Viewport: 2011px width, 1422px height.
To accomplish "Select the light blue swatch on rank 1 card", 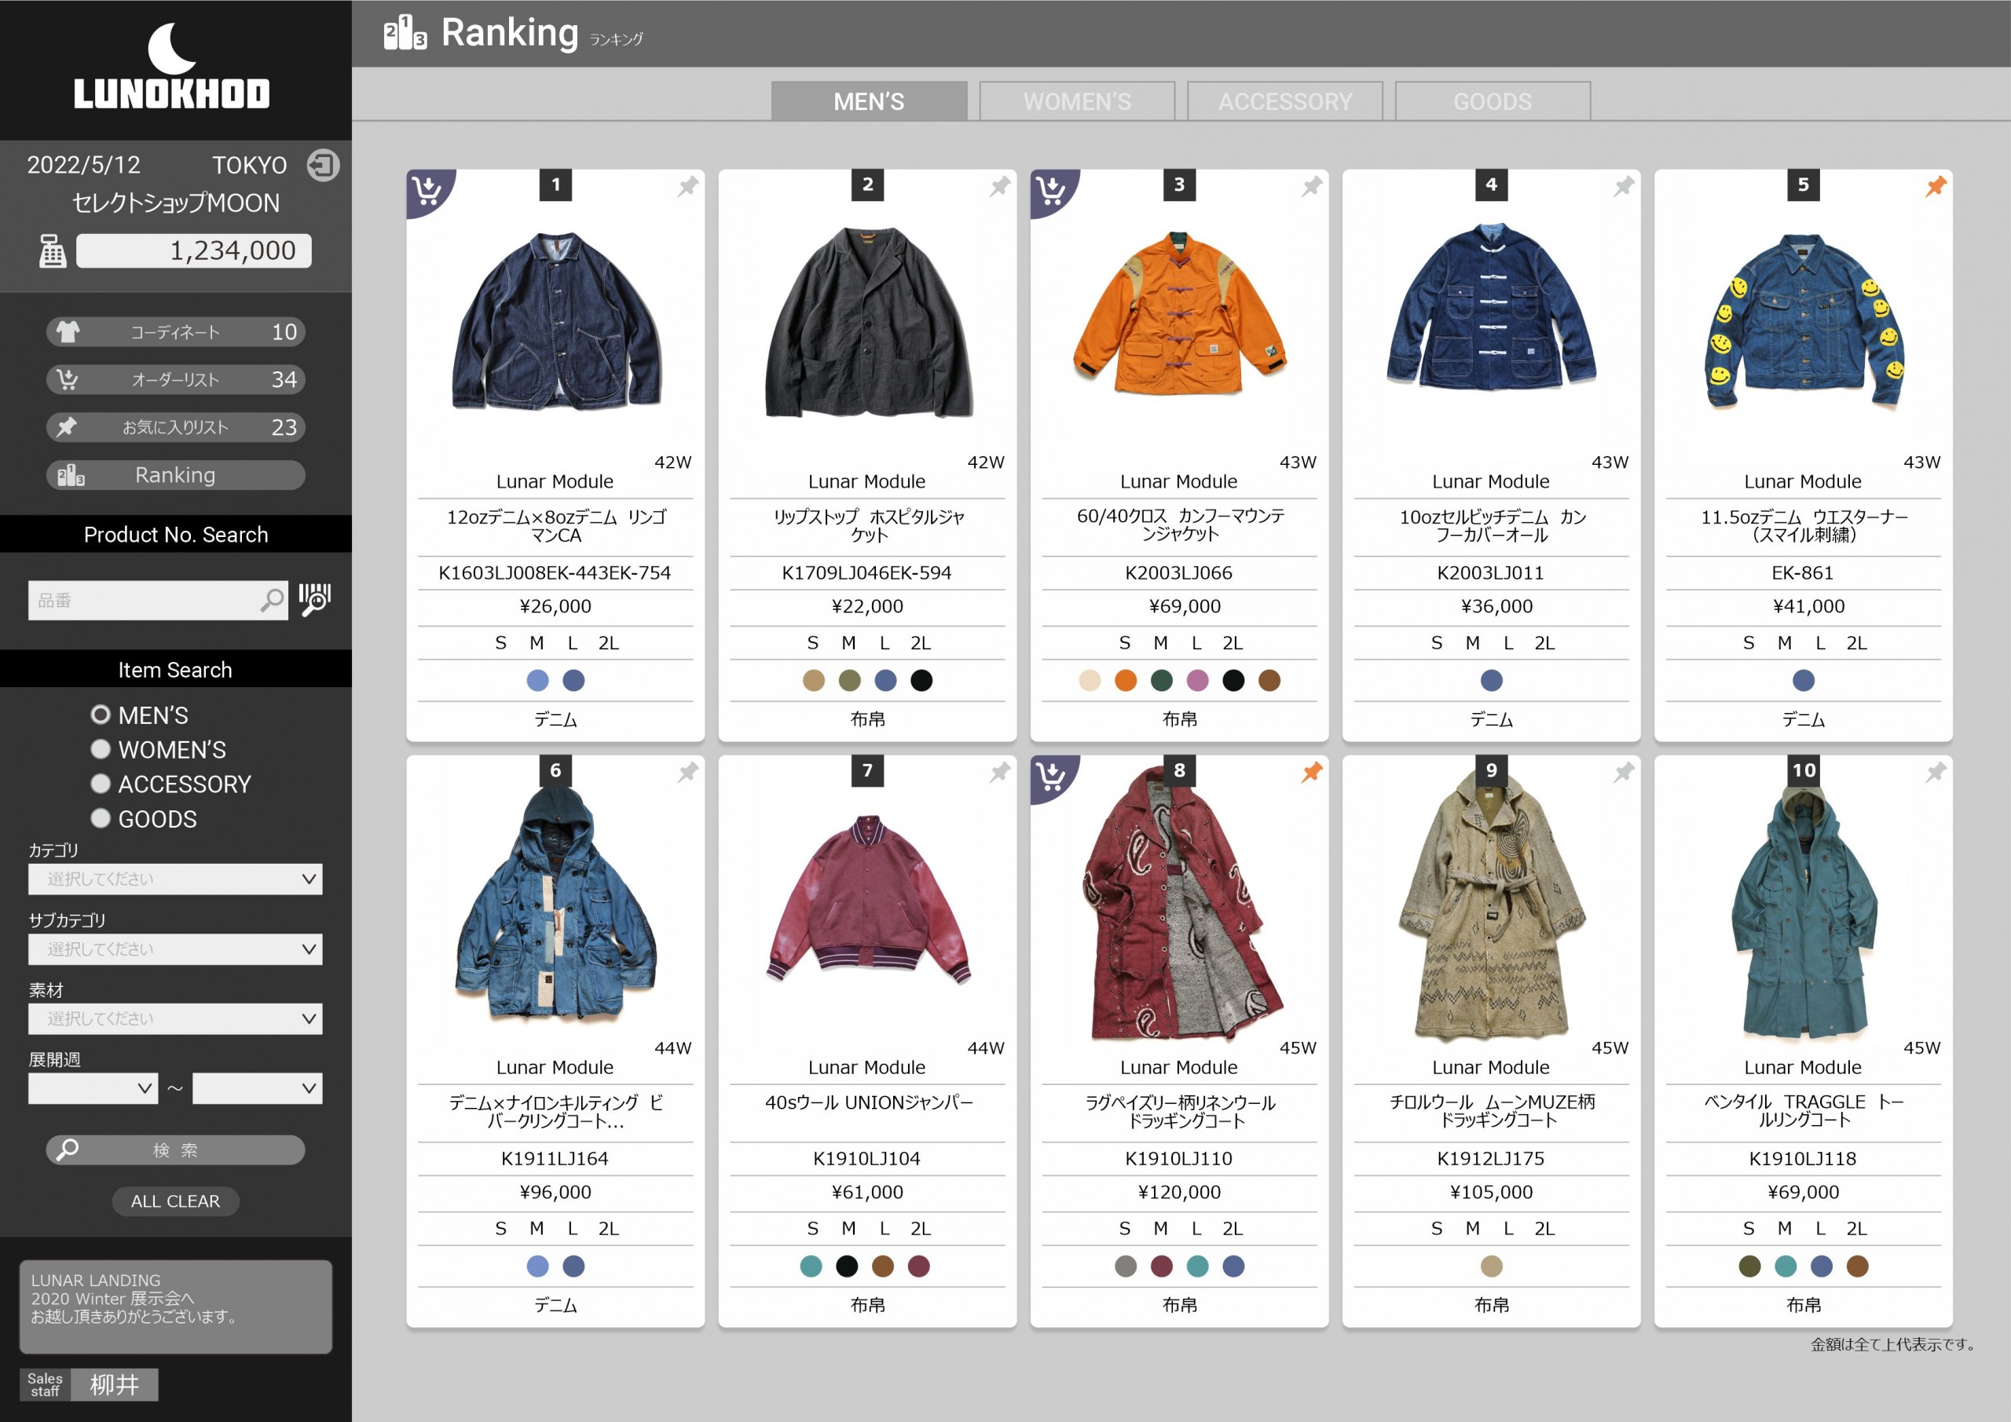I will (x=538, y=680).
